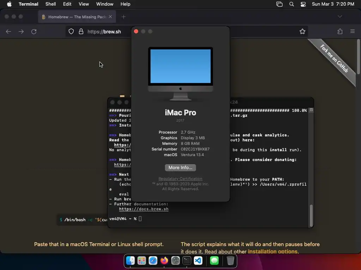The width and height of the screenshot is (361, 270).
Task: Open the Terminal app menu
Action: point(29,4)
